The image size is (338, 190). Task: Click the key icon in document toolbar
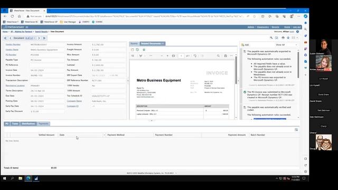[x=271, y=37]
